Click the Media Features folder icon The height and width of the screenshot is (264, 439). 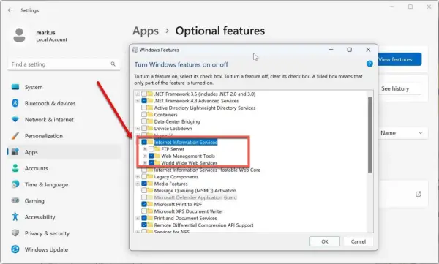pos(150,184)
